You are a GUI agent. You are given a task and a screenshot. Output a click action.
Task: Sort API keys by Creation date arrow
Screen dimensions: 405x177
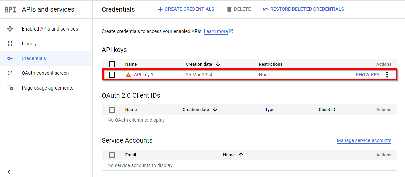click(218, 64)
